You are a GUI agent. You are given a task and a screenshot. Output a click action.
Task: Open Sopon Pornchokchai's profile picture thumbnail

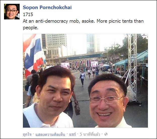point(12,12)
